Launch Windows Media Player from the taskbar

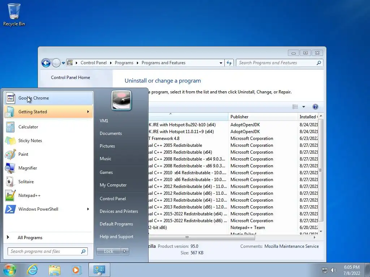coord(76,270)
